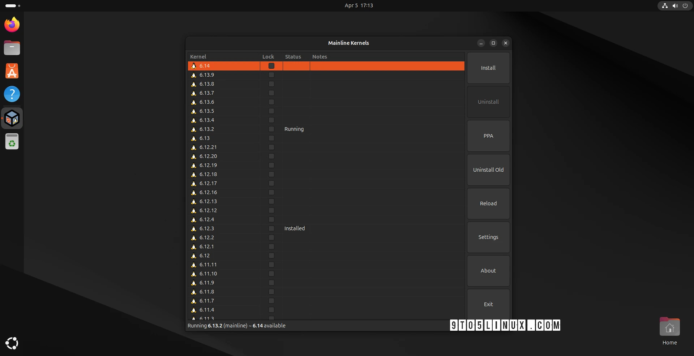694x356 pixels.
Task: Open the Settings button
Action: click(488, 237)
